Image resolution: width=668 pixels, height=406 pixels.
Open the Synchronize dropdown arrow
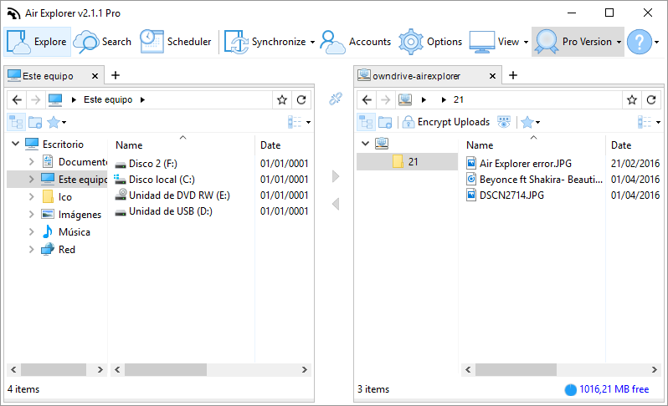tap(312, 42)
